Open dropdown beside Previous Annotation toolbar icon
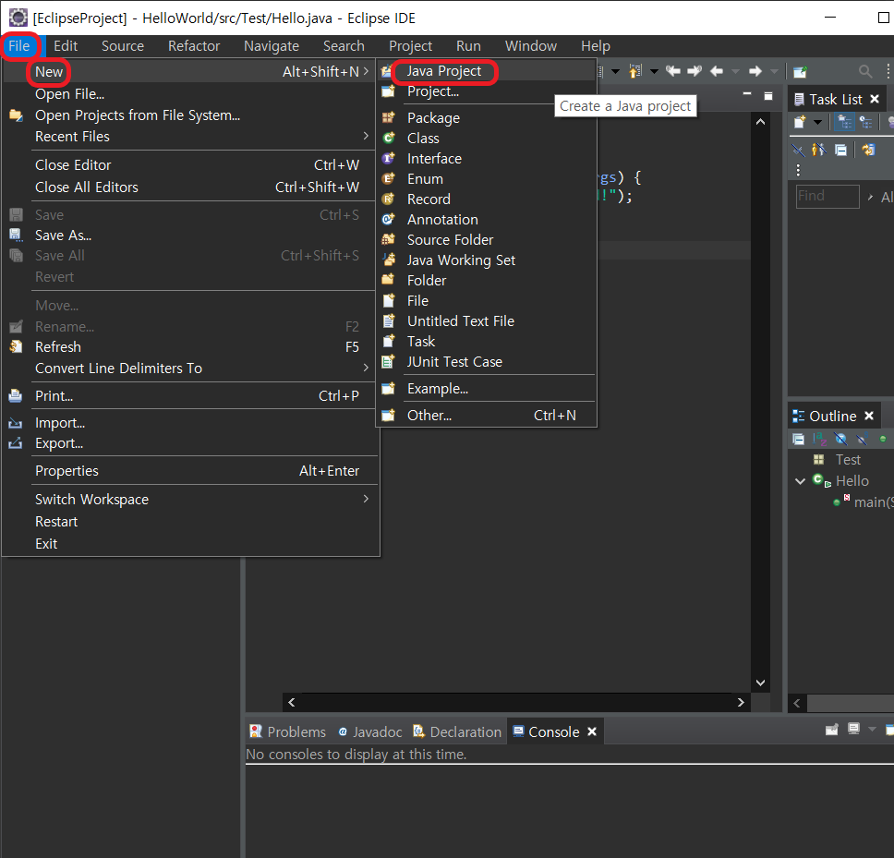The width and height of the screenshot is (894, 858). 654,71
